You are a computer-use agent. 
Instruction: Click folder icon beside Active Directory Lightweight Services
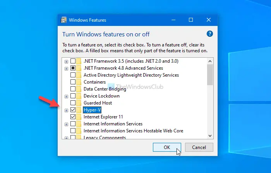point(79,75)
